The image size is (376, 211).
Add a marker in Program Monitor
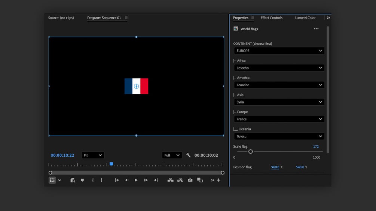(x=82, y=180)
